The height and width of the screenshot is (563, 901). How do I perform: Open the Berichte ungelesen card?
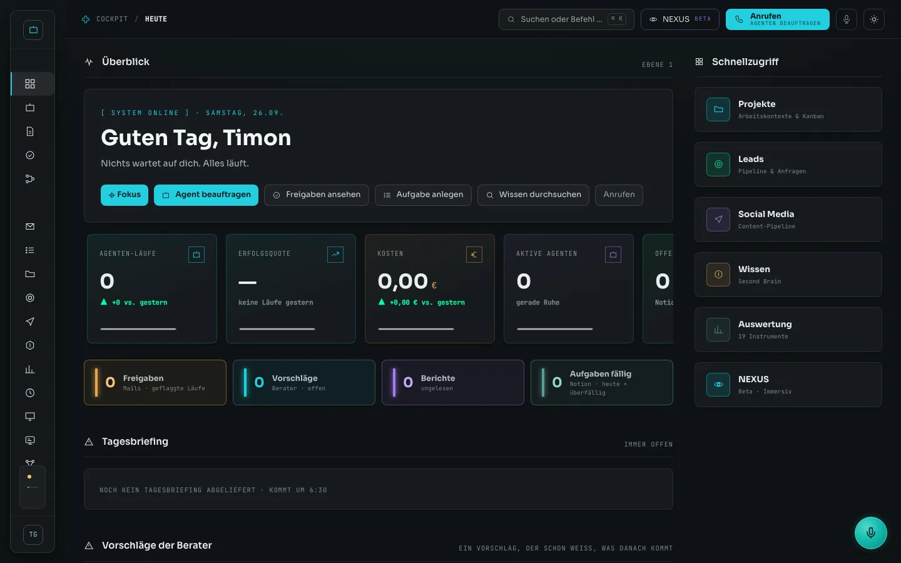click(453, 382)
